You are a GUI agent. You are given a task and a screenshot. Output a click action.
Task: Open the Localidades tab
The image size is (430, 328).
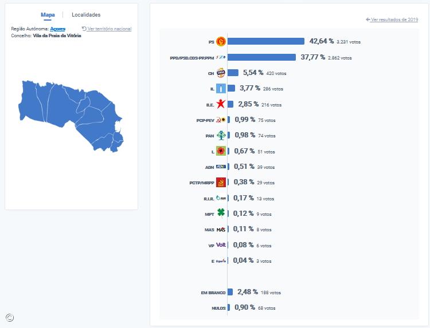(x=86, y=15)
